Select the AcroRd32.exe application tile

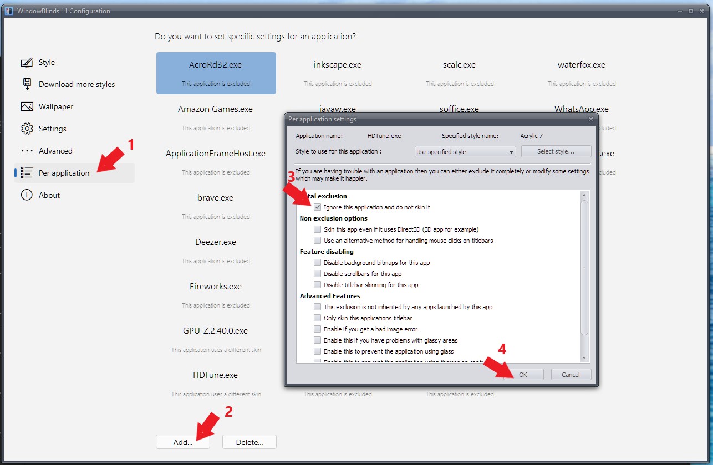[x=216, y=73]
